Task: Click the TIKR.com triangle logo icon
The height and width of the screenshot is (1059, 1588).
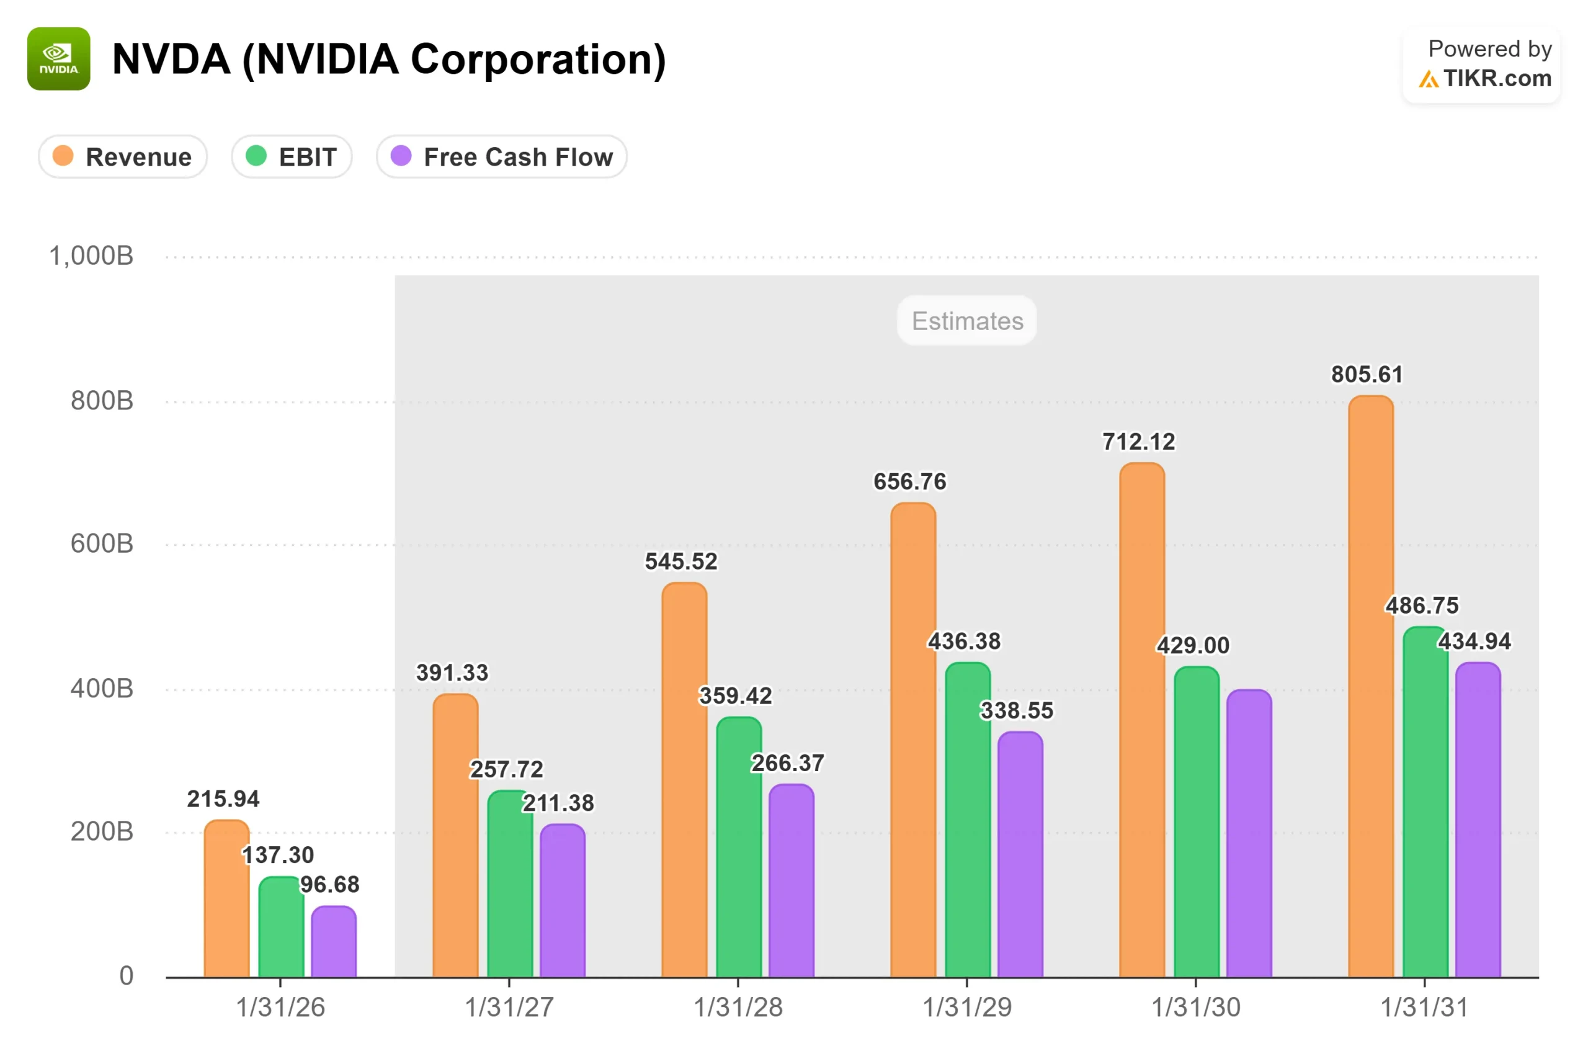Action: 1428,79
